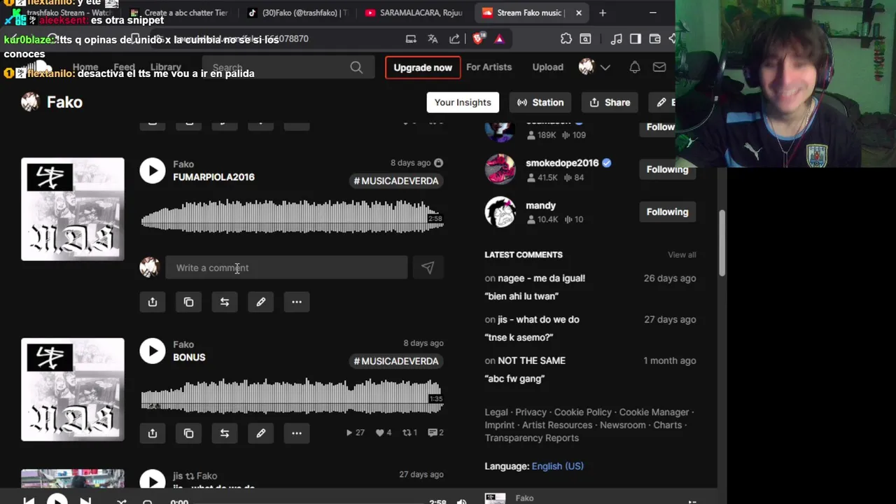The height and width of the screenshot is (504, 896).
Task: Click the page vertical scrollbar
Action: 722,241
